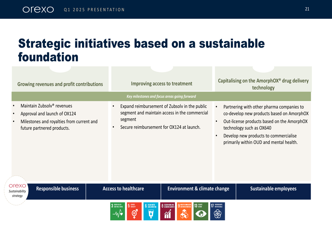
Task: Click 'Capitalising on the AmorphOX drug delivery technology' heading
Action: point(263,84)
